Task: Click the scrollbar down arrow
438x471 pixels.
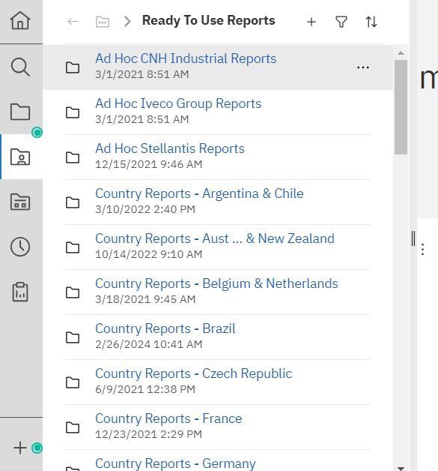Action: 401,468
